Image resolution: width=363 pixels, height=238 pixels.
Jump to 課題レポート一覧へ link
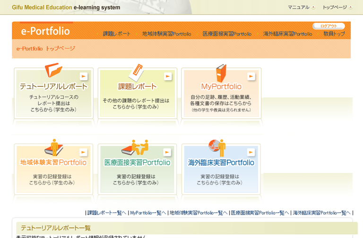coord(106,213)
